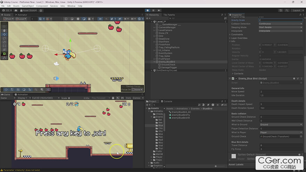Open the File menu
306x172 pixels.
tap(3, 6)
